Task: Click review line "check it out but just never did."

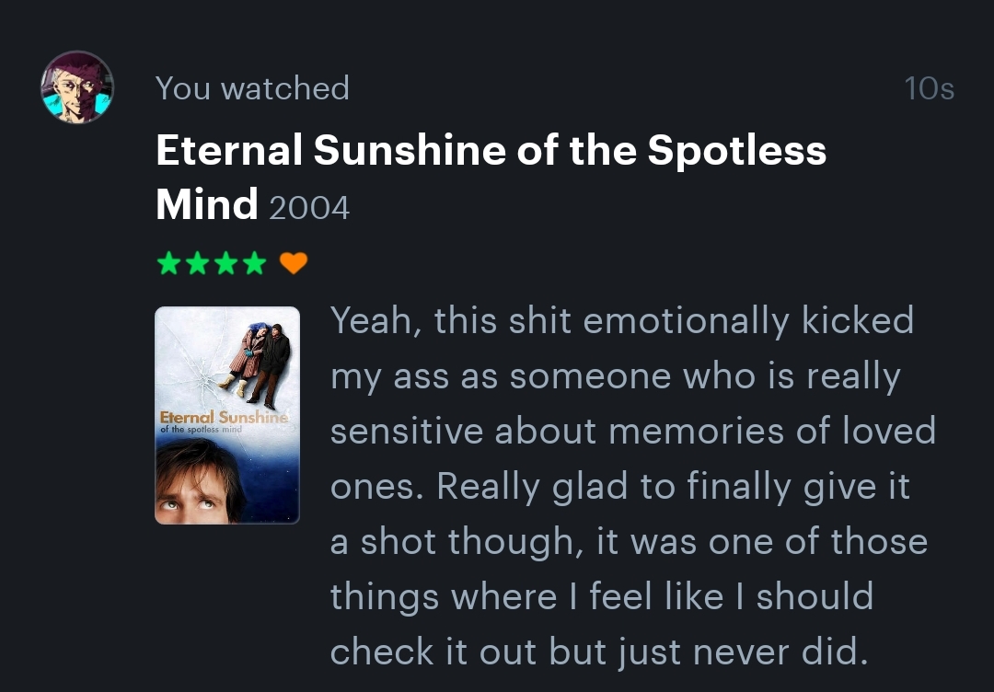Action: [599, 652]
